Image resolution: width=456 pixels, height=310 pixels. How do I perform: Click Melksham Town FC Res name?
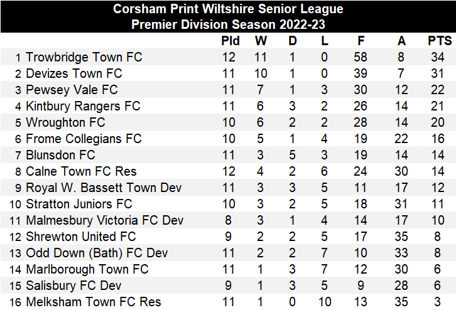(94, 302)
